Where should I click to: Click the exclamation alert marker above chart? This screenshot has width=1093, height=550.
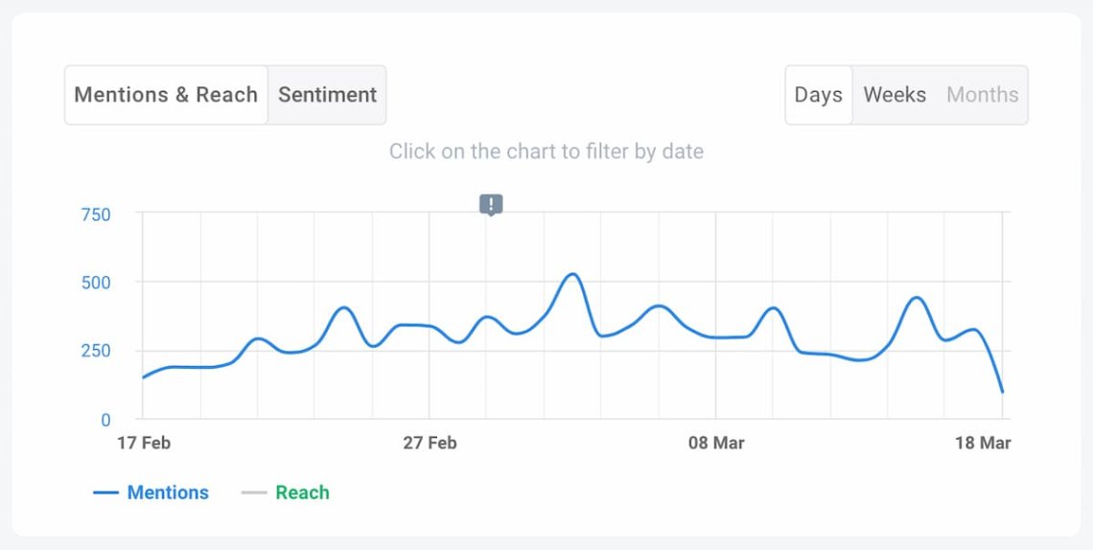coord(491,204)
